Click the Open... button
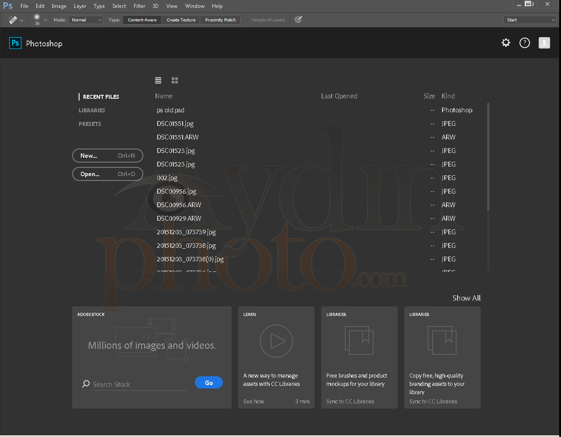Screen dimensions: 561x437 [107, 174]
